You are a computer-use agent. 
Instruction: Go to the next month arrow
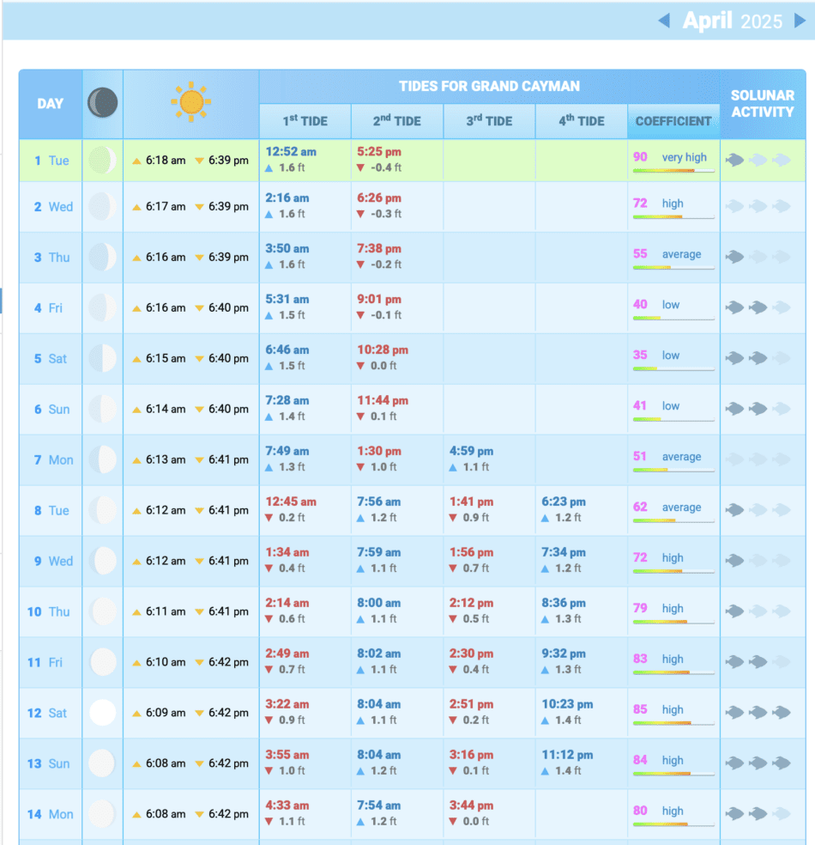pos(800,21)
